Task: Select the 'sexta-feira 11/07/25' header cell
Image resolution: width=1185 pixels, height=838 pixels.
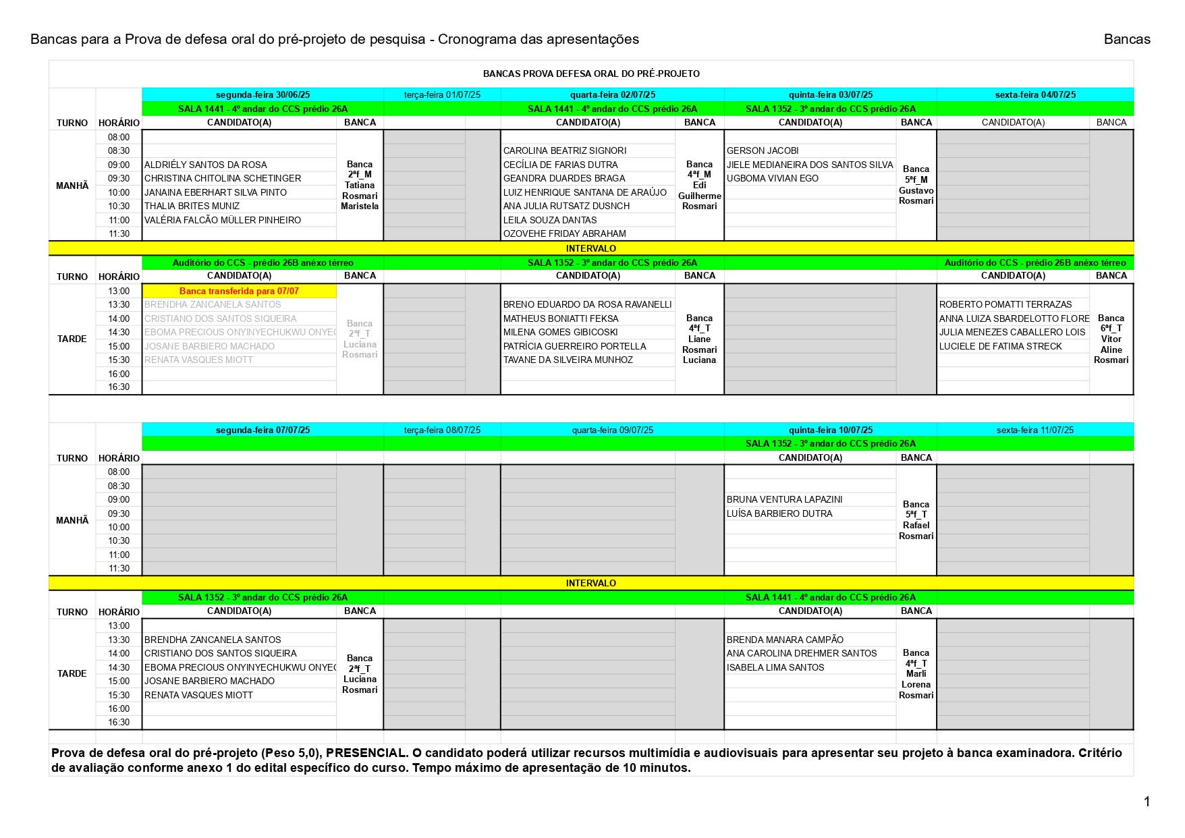Action: click(1035, 430)
